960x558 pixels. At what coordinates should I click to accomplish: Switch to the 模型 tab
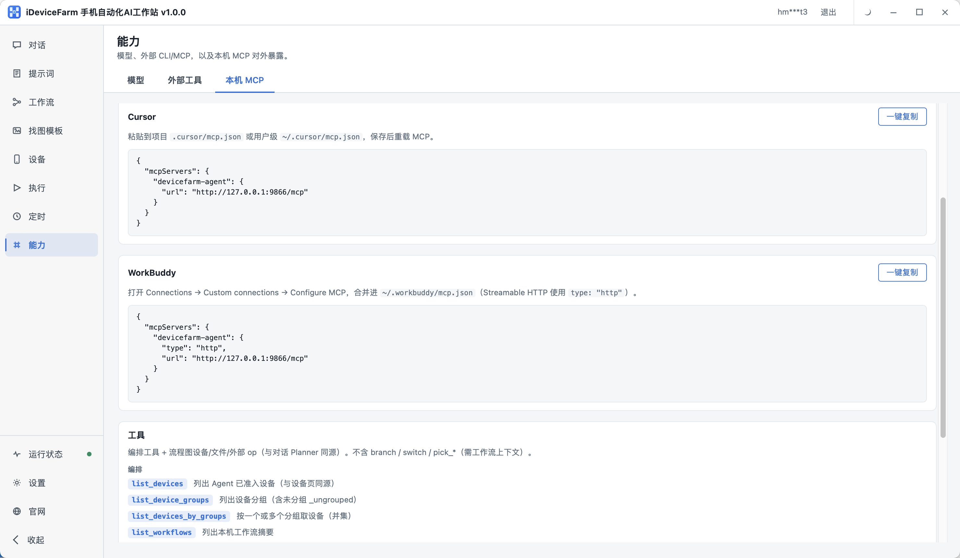[x=136, y=80]
